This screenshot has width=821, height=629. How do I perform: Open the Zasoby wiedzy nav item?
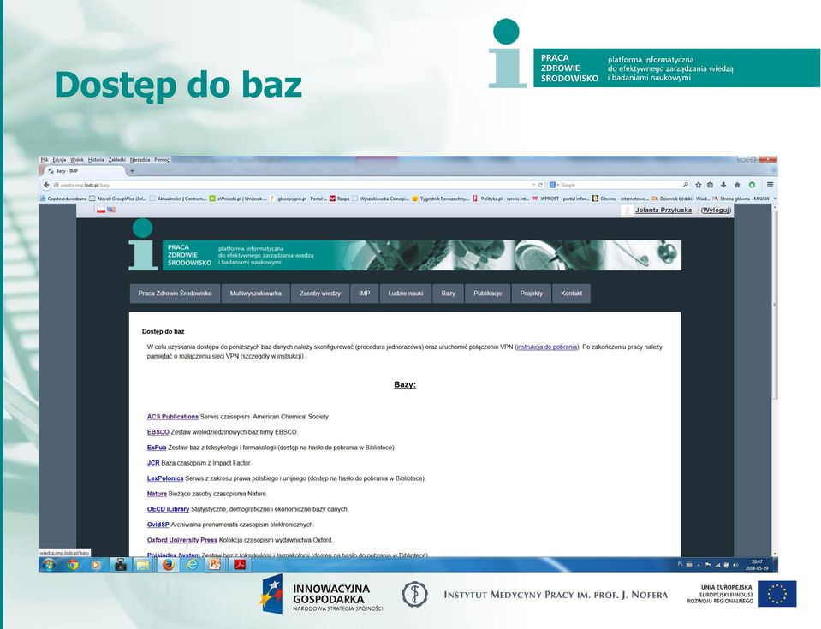click(x=320, y=294)
